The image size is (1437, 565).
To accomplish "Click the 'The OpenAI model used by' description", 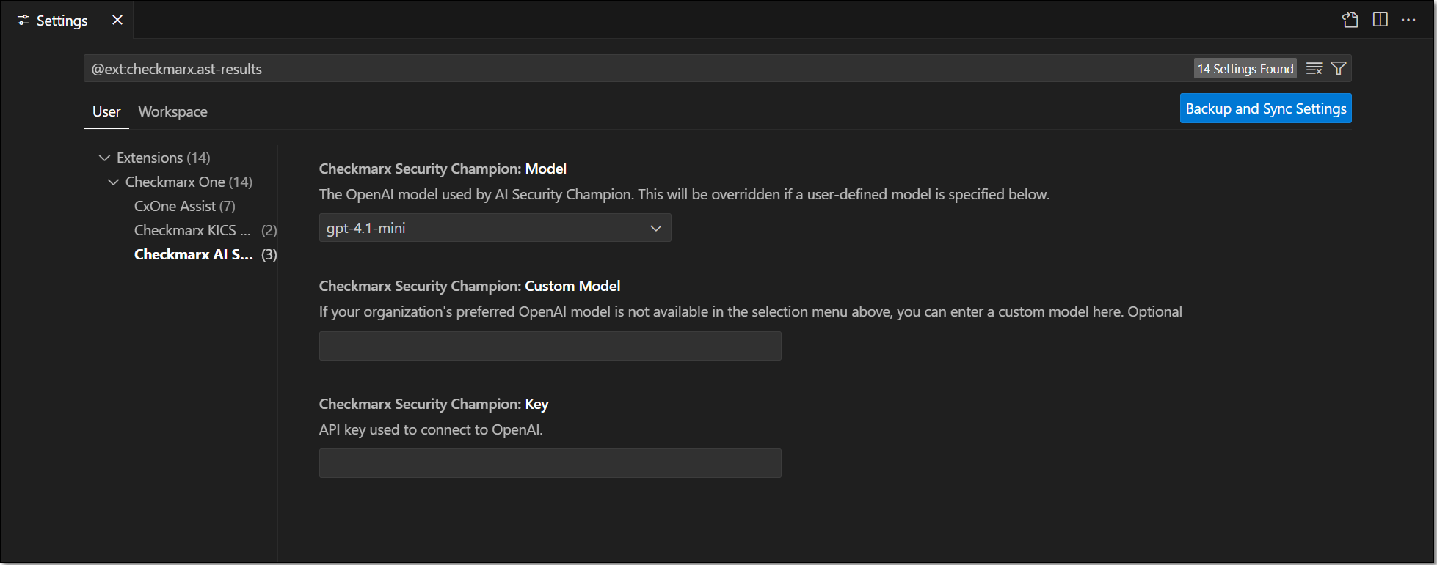I will tap(684, 194).
